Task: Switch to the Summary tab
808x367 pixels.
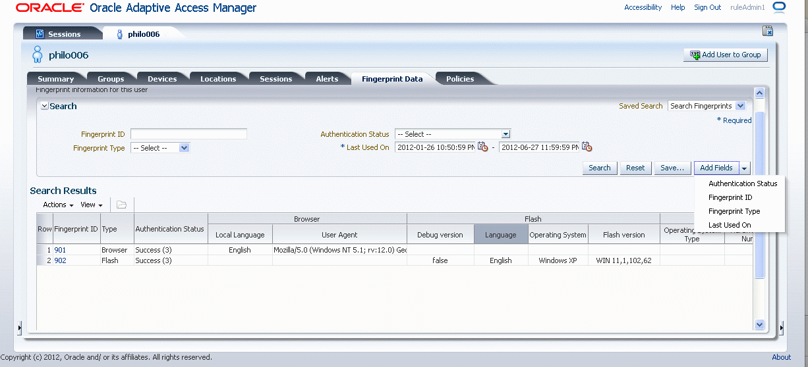Action: pos(55,79)
